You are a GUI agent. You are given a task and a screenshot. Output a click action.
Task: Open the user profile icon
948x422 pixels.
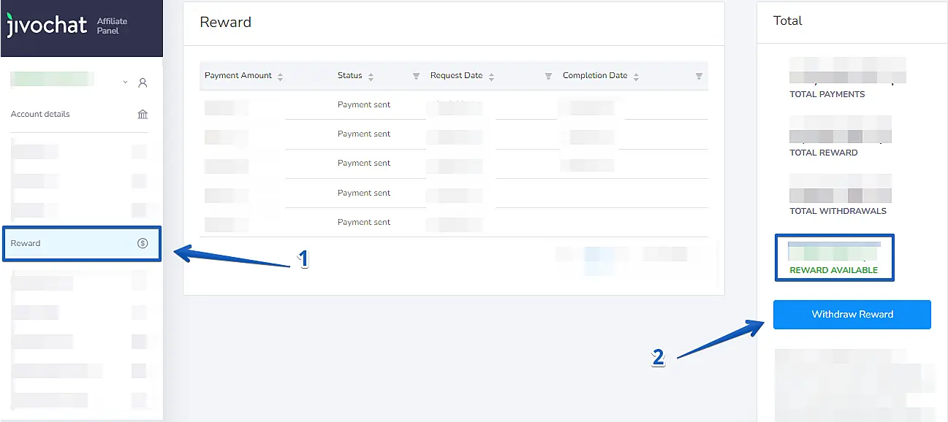coord(143,83)
